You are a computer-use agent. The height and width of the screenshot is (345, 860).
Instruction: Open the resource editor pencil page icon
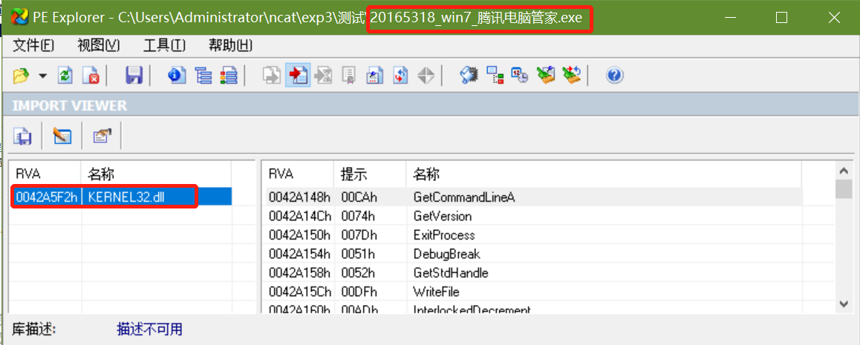pos(375,76)
